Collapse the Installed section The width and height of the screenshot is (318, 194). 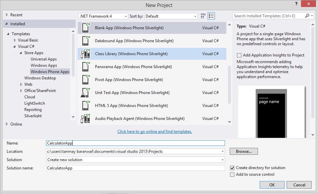point(6,24)
